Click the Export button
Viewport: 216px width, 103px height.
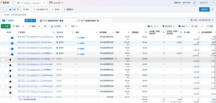point(195,26)
